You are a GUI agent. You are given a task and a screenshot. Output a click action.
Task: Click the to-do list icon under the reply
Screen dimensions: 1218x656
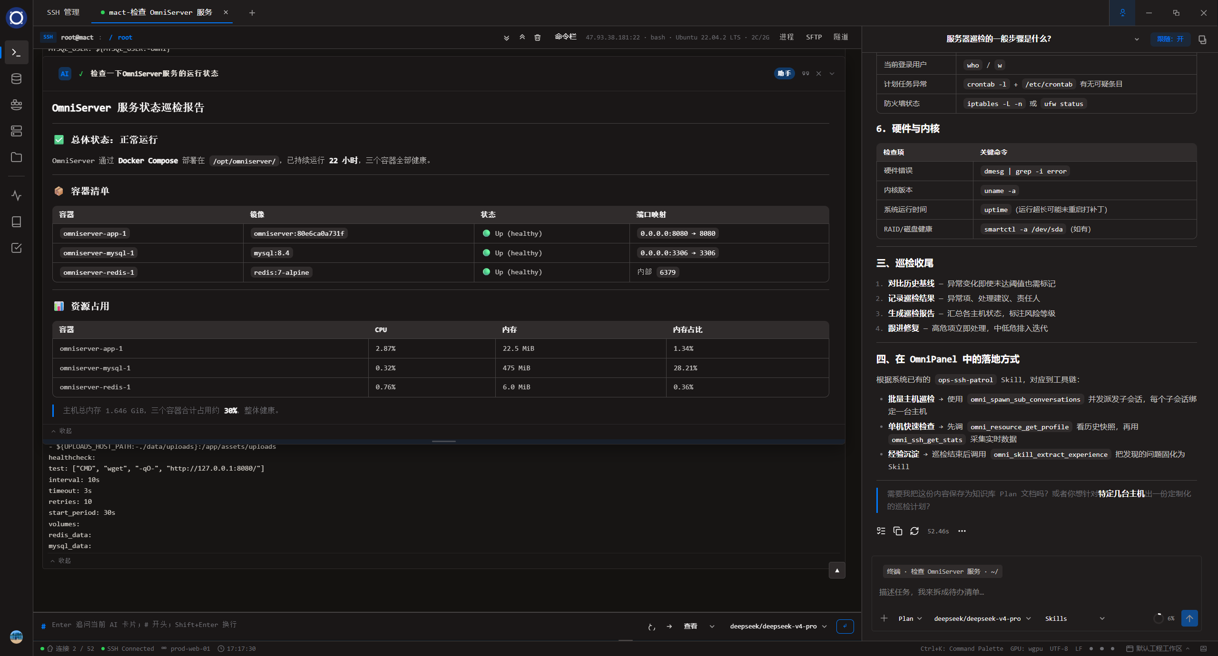pyautogui.click(x=881, y=531)
